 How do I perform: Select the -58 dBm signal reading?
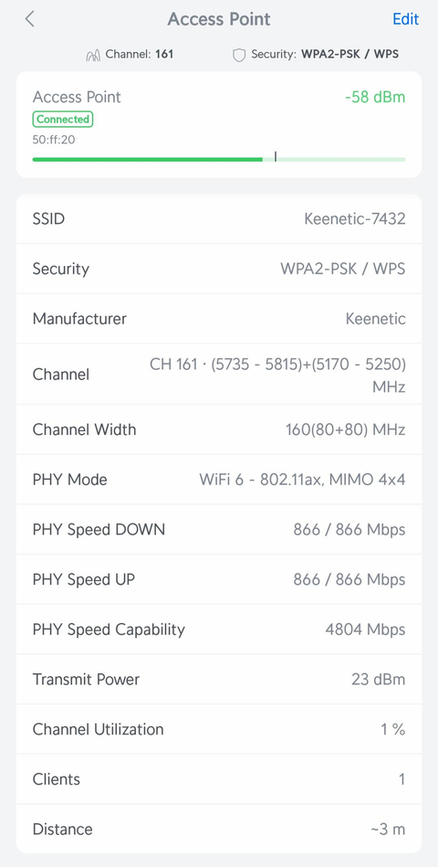click(x=375, y=98)
